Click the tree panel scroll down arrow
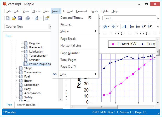The height and width of the screenshot is (117, 162). 61,99
